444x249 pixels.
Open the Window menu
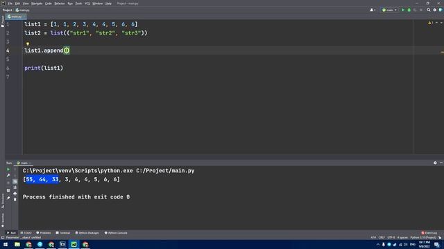coord(98,3)
